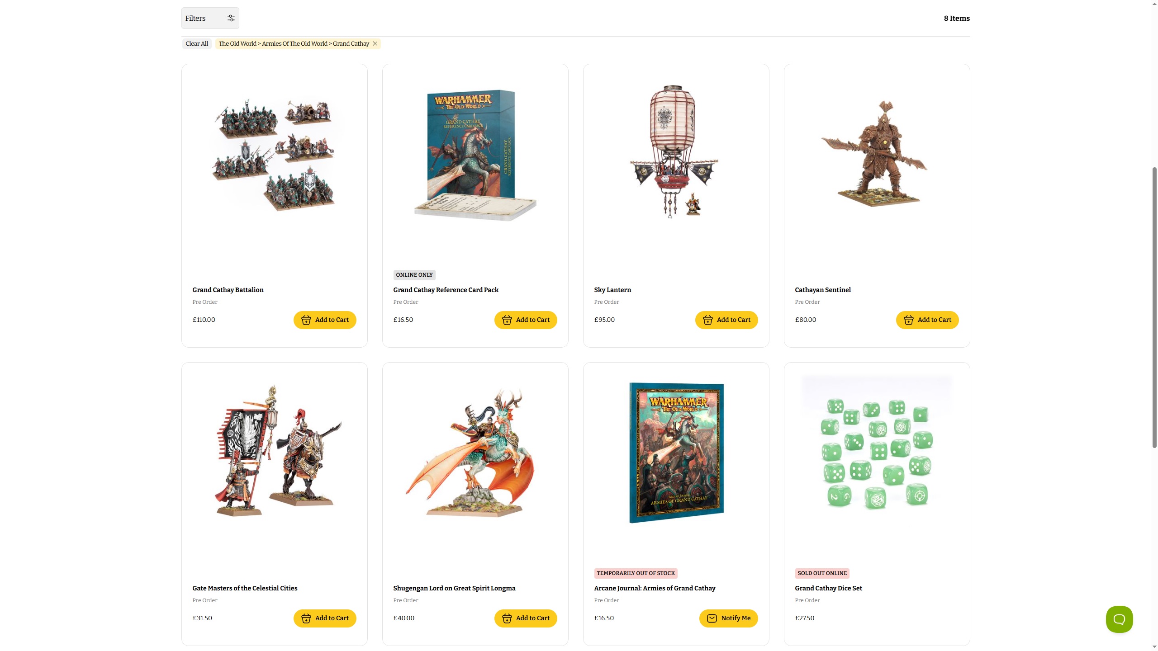Open Shugengan Lord on Great Spirit Longma title
The width and height of the screenshot is (1158, 651).
click(x=454, y=588)
